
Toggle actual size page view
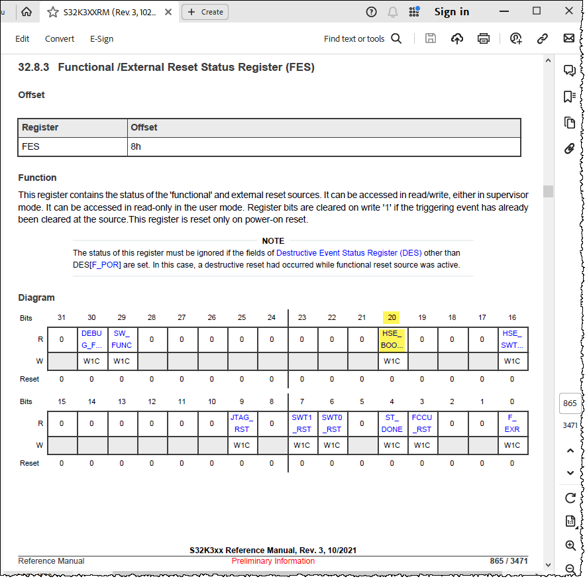pyautogui.click(x=570, y=521)
